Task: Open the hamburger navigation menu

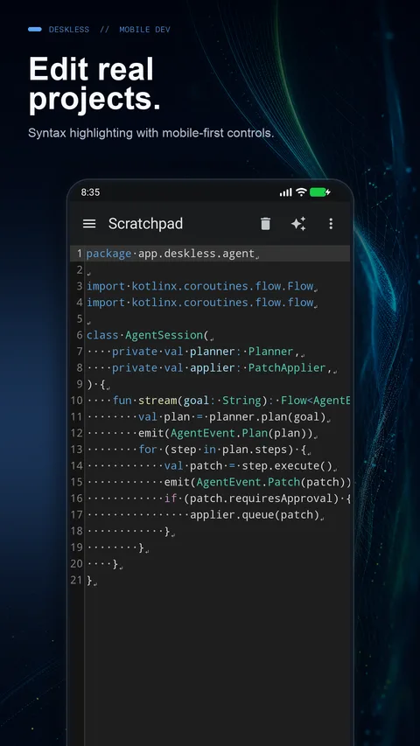Action: (x=89, y=224)
